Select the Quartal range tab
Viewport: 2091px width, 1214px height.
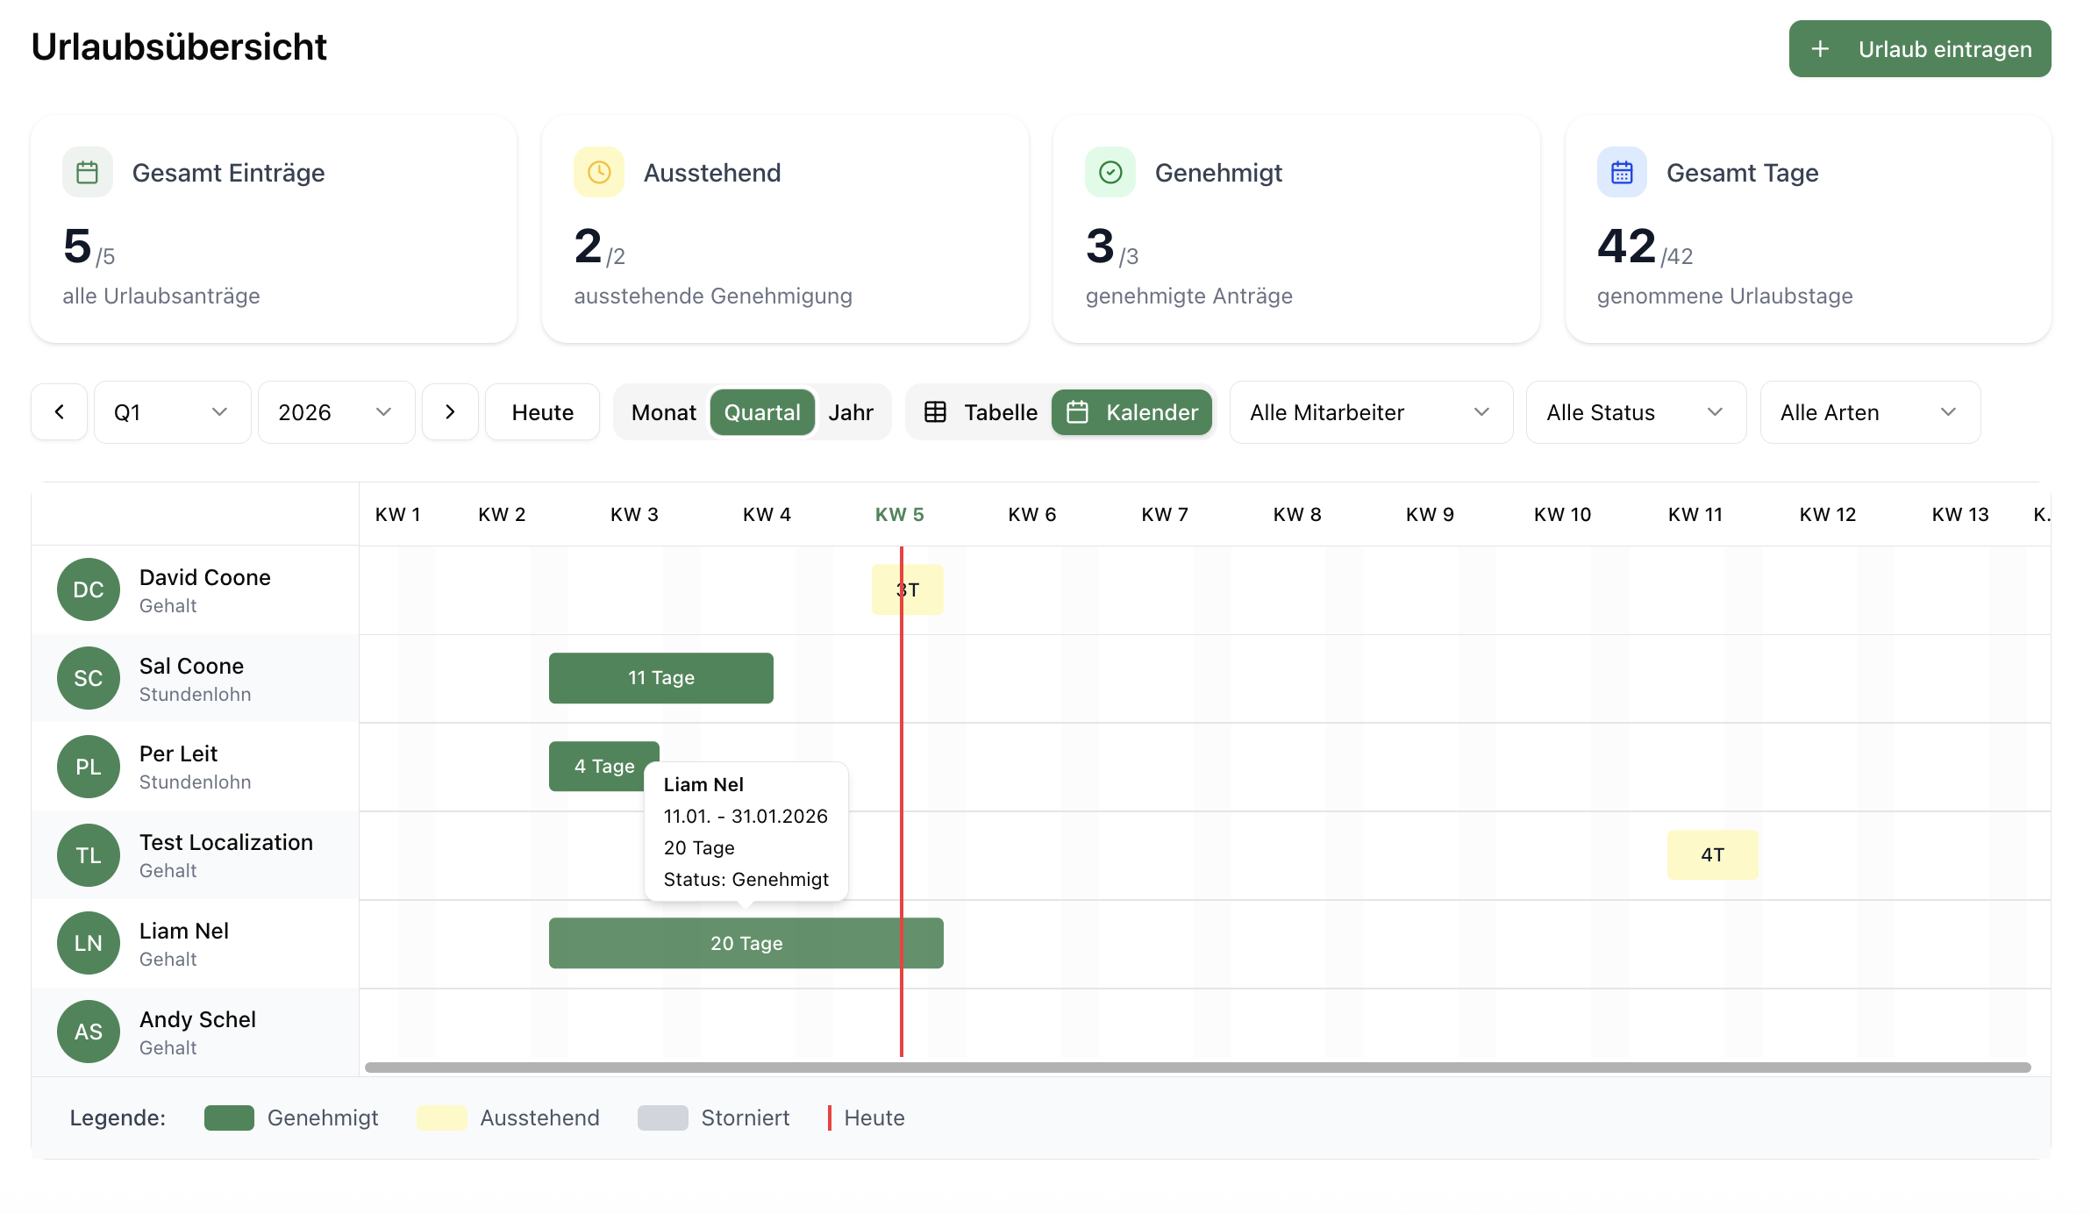pos(761,412)
